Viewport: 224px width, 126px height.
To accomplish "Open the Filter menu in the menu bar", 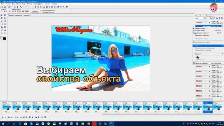I will click(29, 4).
